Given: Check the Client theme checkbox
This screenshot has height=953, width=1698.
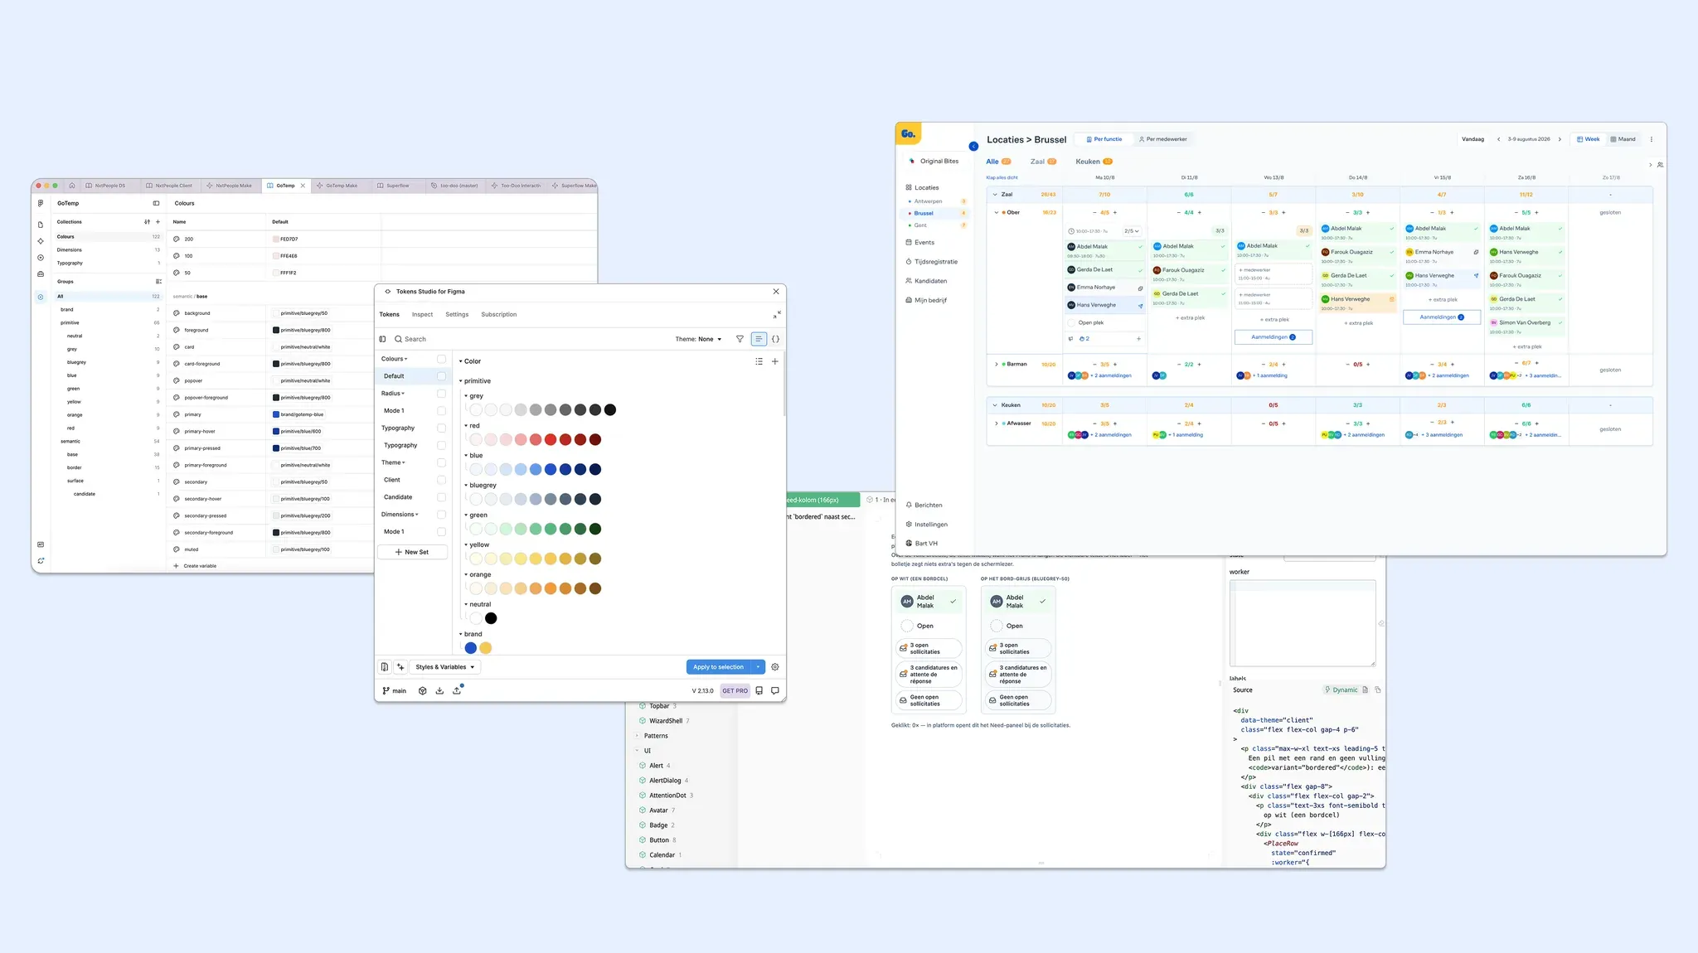Looking at the screenshot, I should click(x=441, y=480).
